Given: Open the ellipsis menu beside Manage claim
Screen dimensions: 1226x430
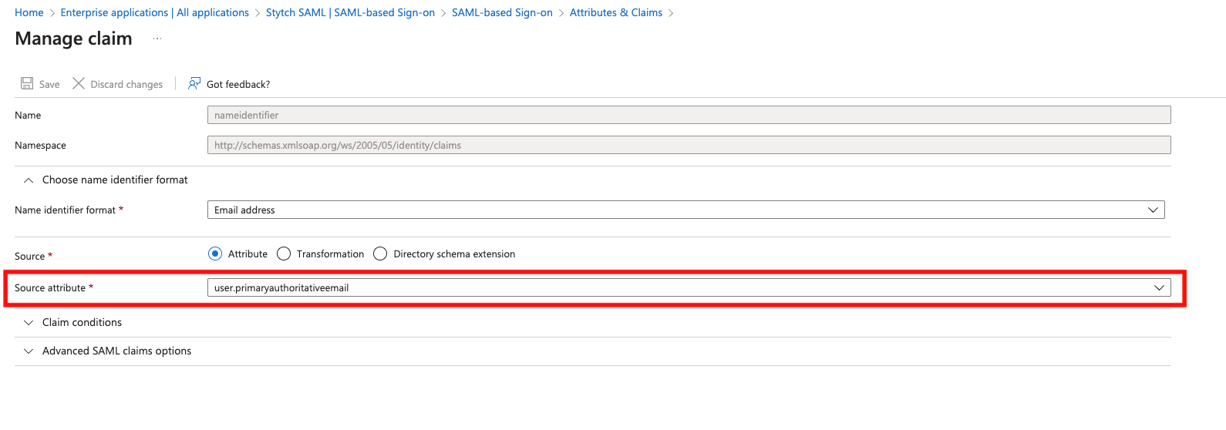Looking at the screenshot, I should tap(157, 39).
